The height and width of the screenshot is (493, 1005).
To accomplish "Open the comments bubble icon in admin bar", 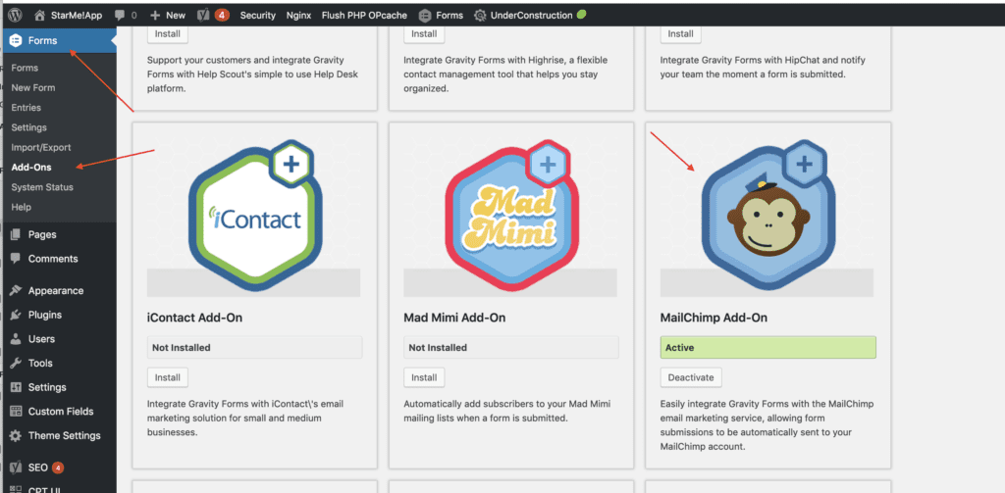I will [x=119, y=16].
